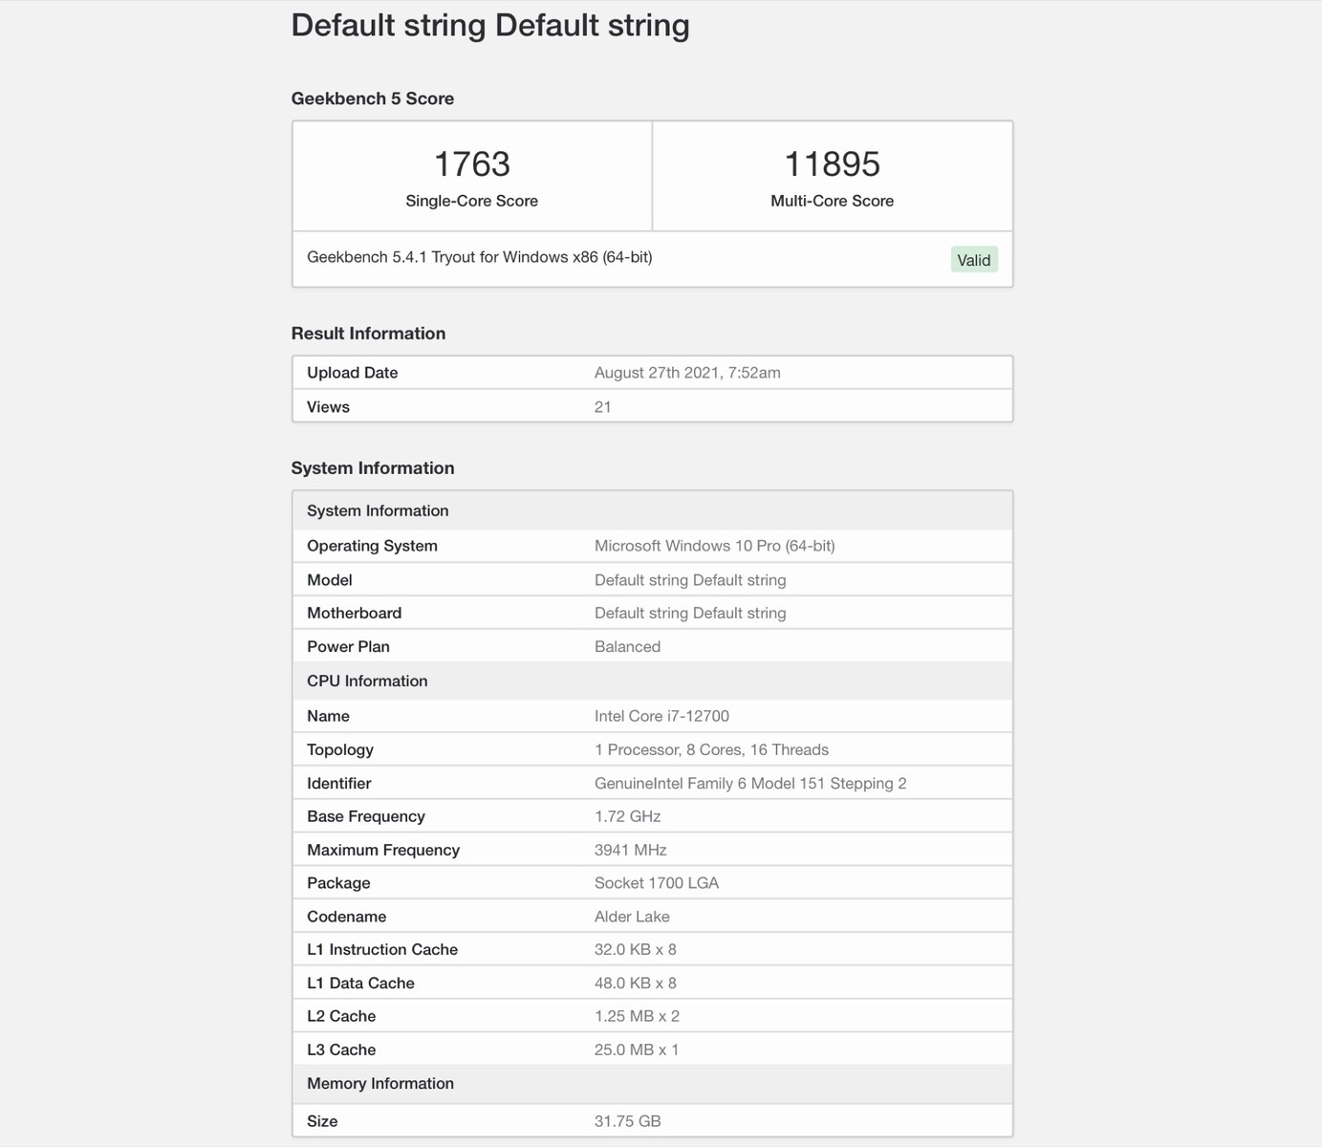Select the Intel Core i7-12700 name

tap(661, 716)
